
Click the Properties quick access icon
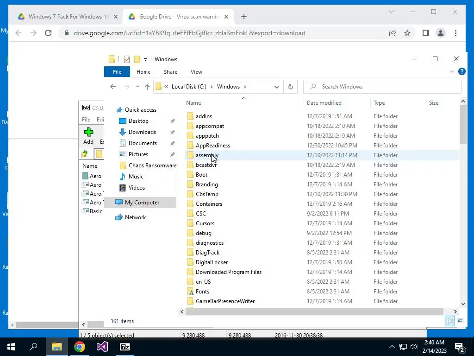[x=127, y=59]
